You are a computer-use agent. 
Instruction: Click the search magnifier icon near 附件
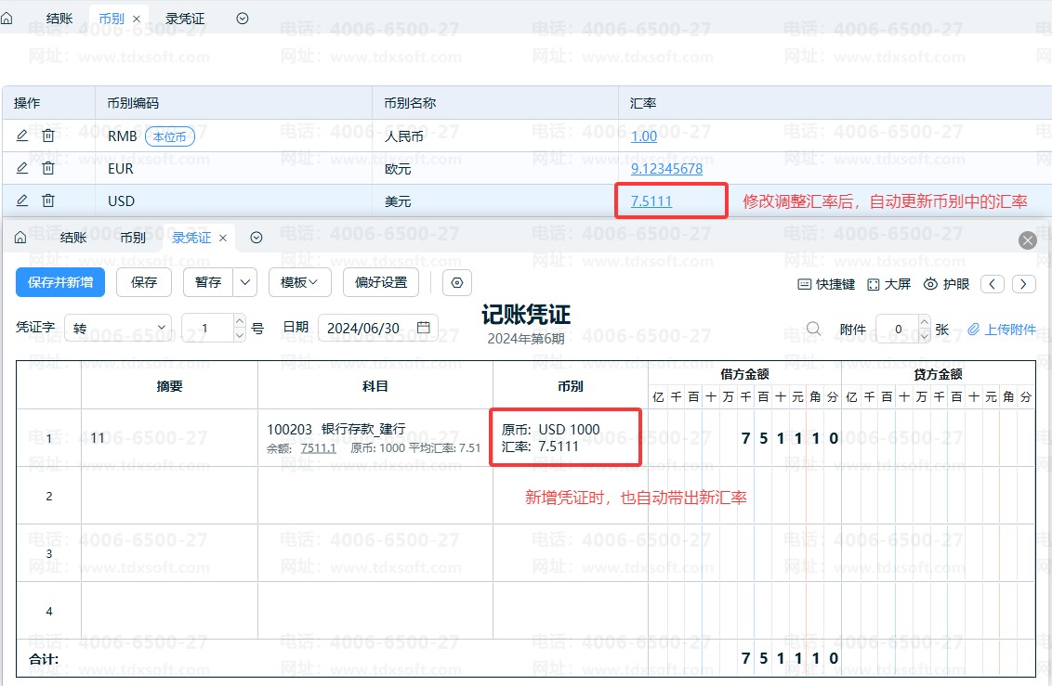tap(813, 329)
